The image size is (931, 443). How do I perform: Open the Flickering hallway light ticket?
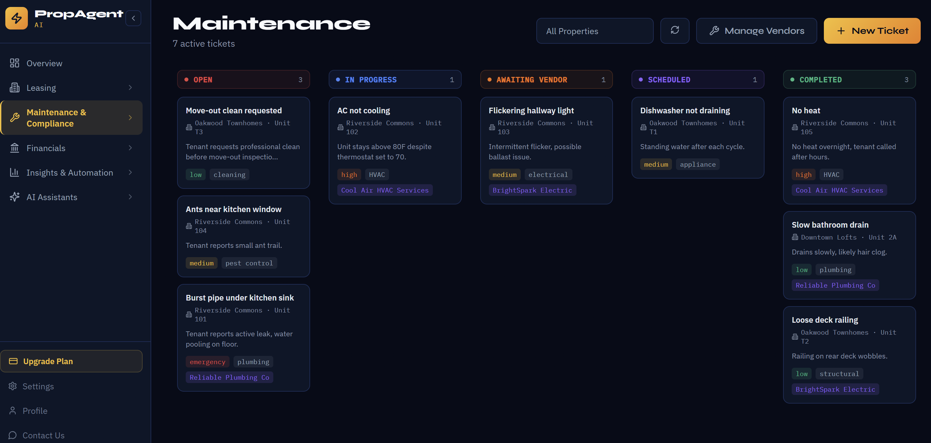(546, 150)
